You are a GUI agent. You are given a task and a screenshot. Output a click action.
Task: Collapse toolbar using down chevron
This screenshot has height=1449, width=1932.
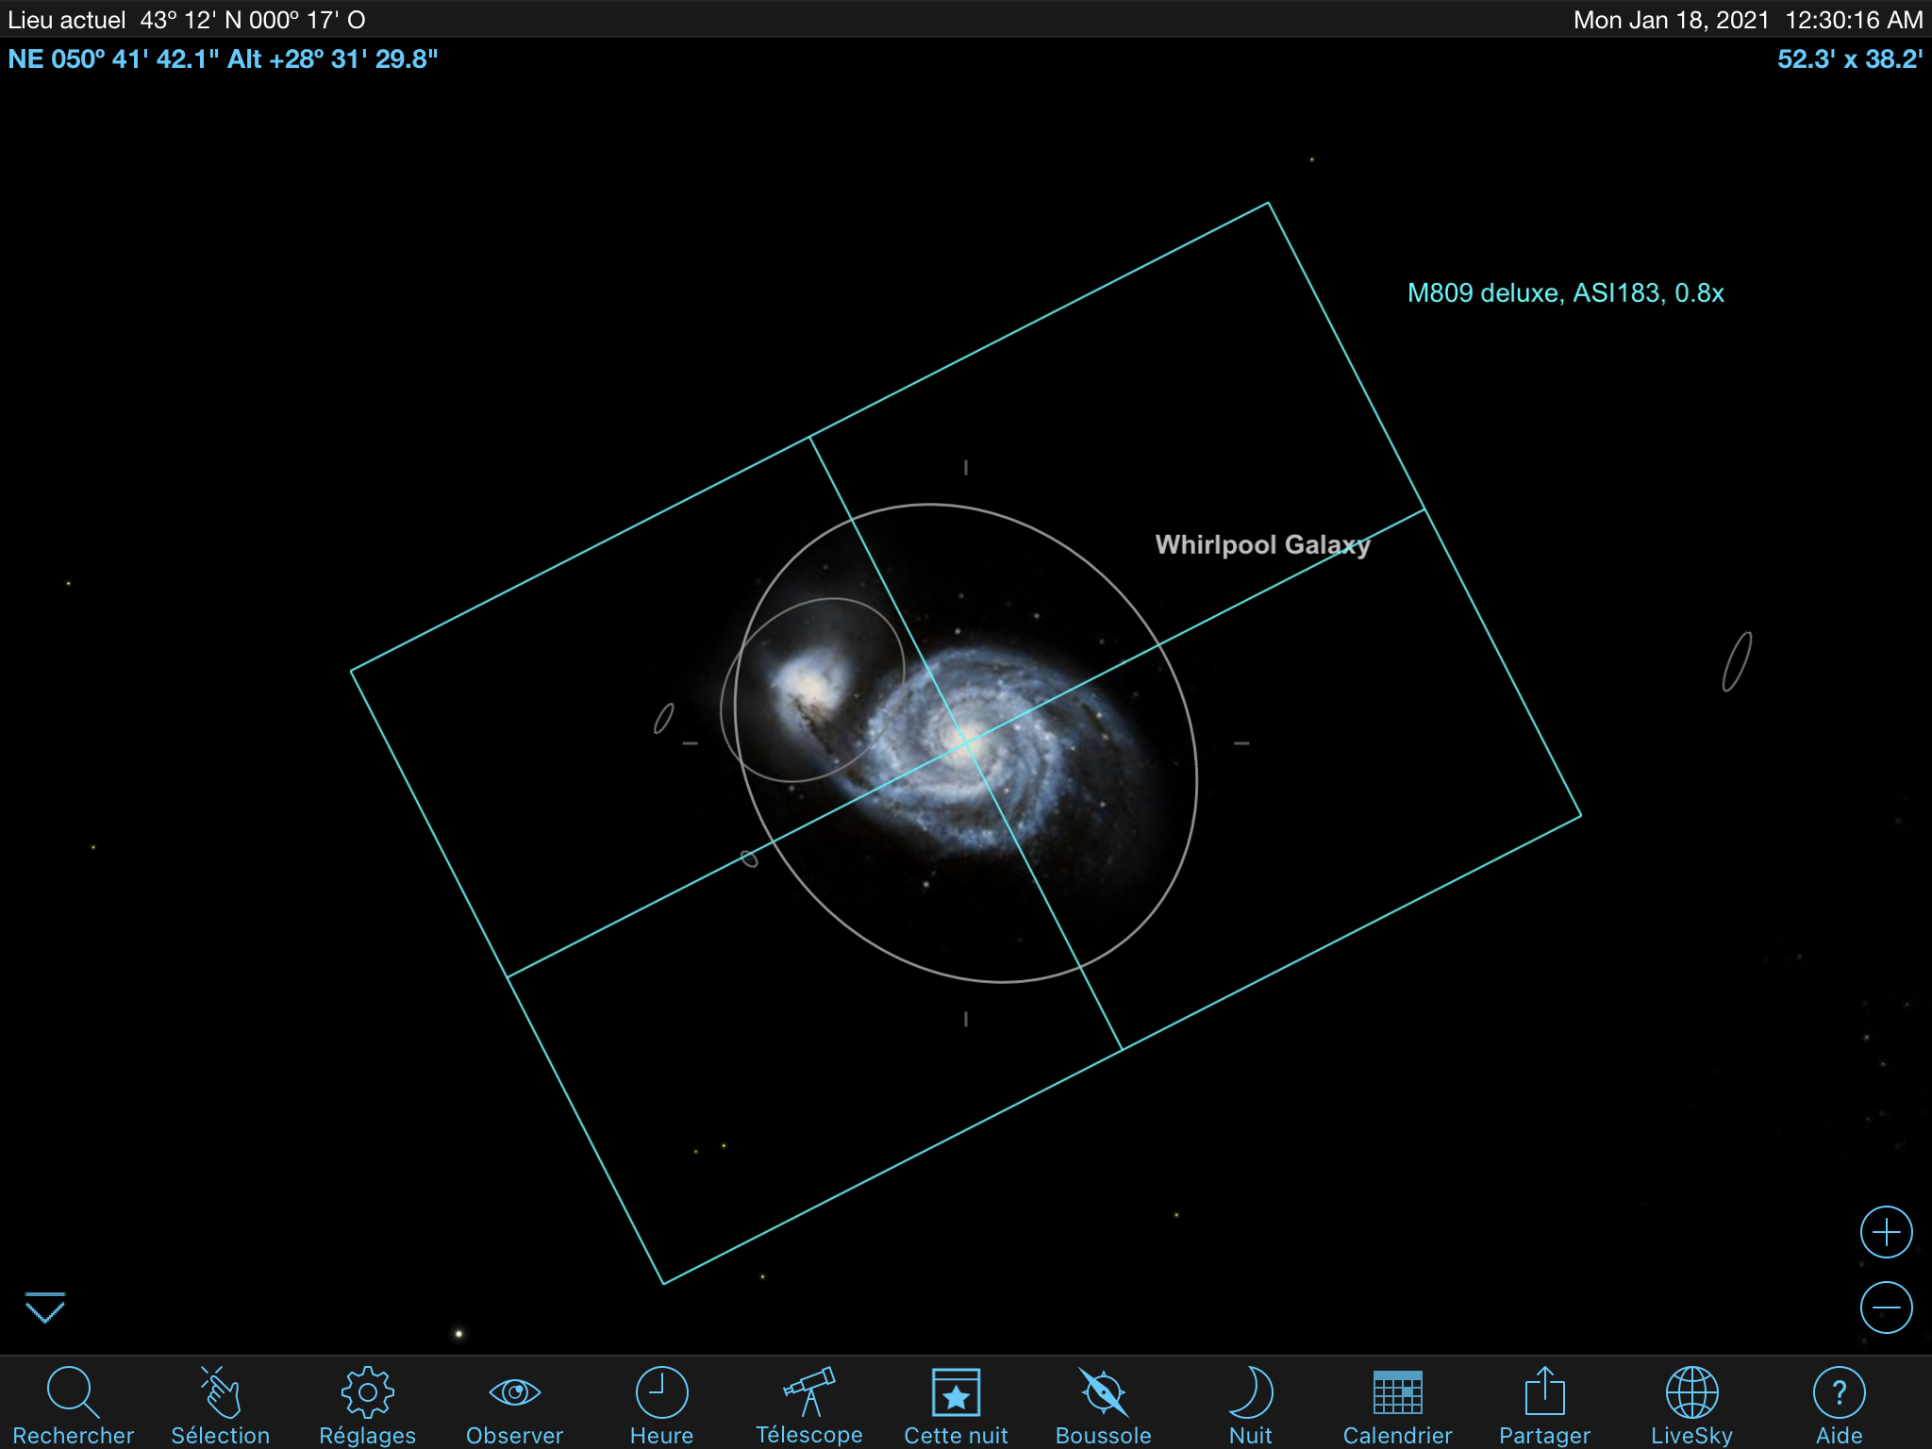44,1307
